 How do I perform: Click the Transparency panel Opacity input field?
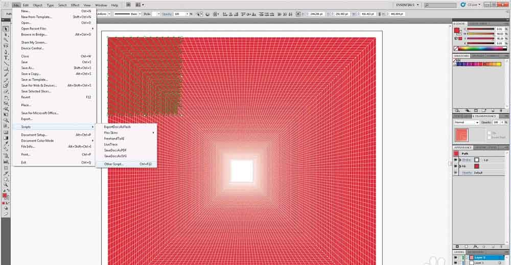click(496, 122)
